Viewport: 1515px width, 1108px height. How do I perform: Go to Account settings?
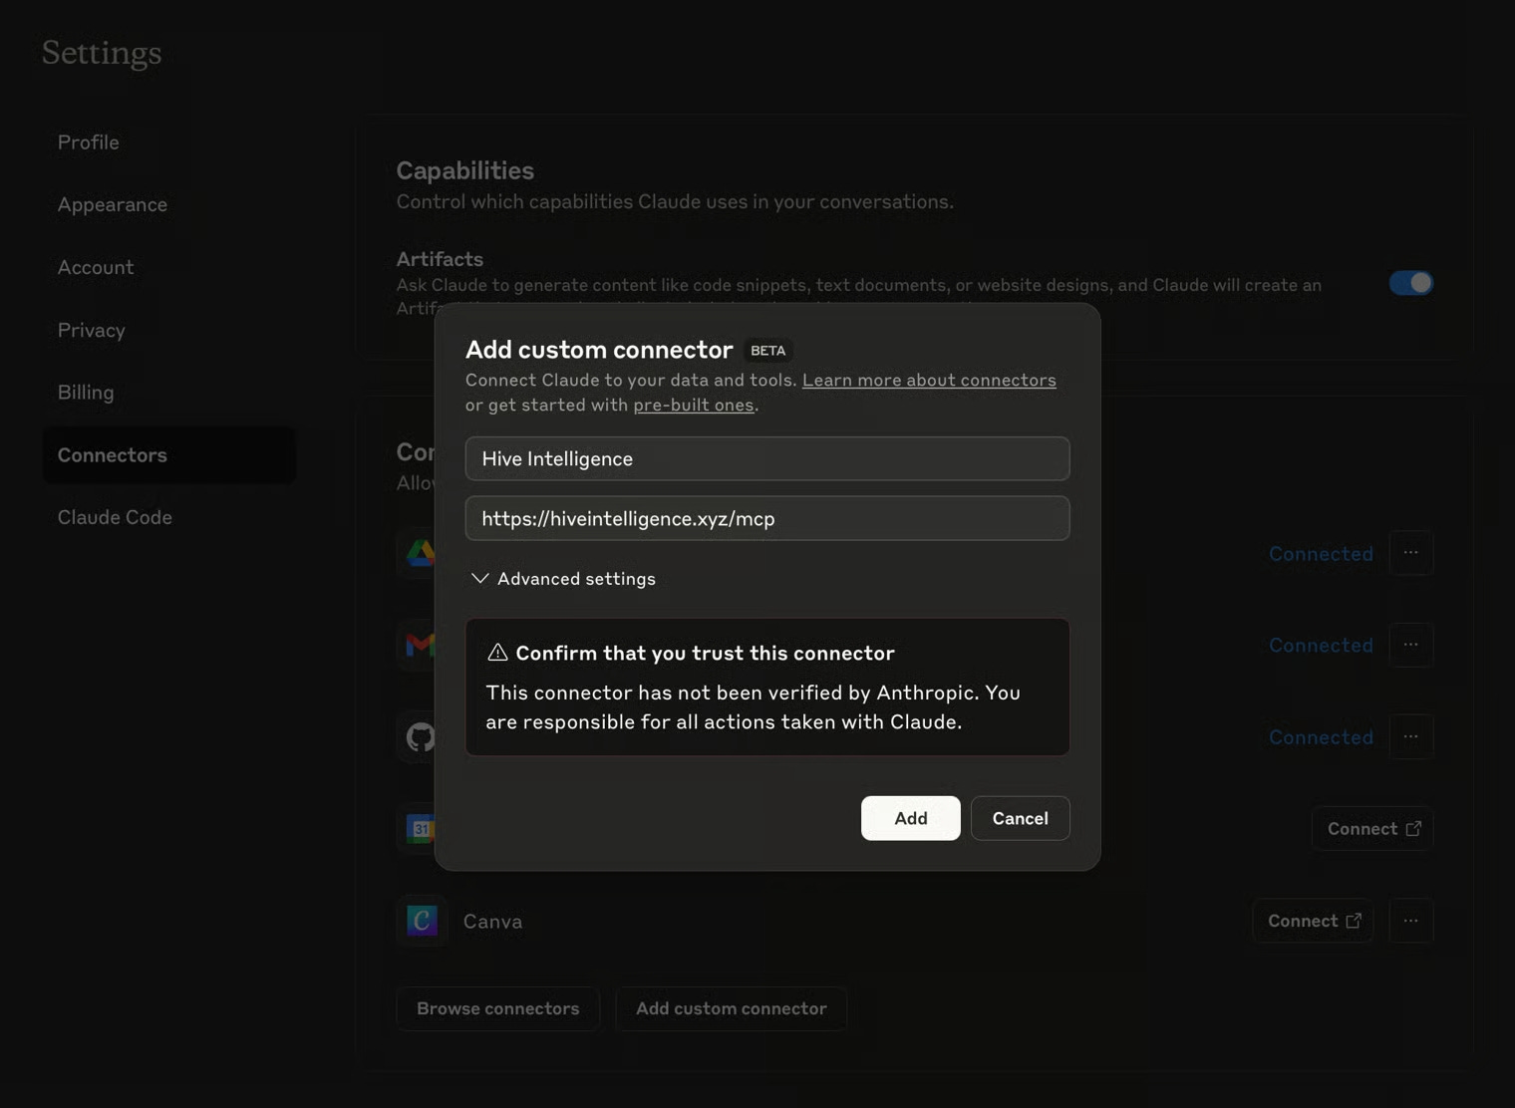pos(96,267)
